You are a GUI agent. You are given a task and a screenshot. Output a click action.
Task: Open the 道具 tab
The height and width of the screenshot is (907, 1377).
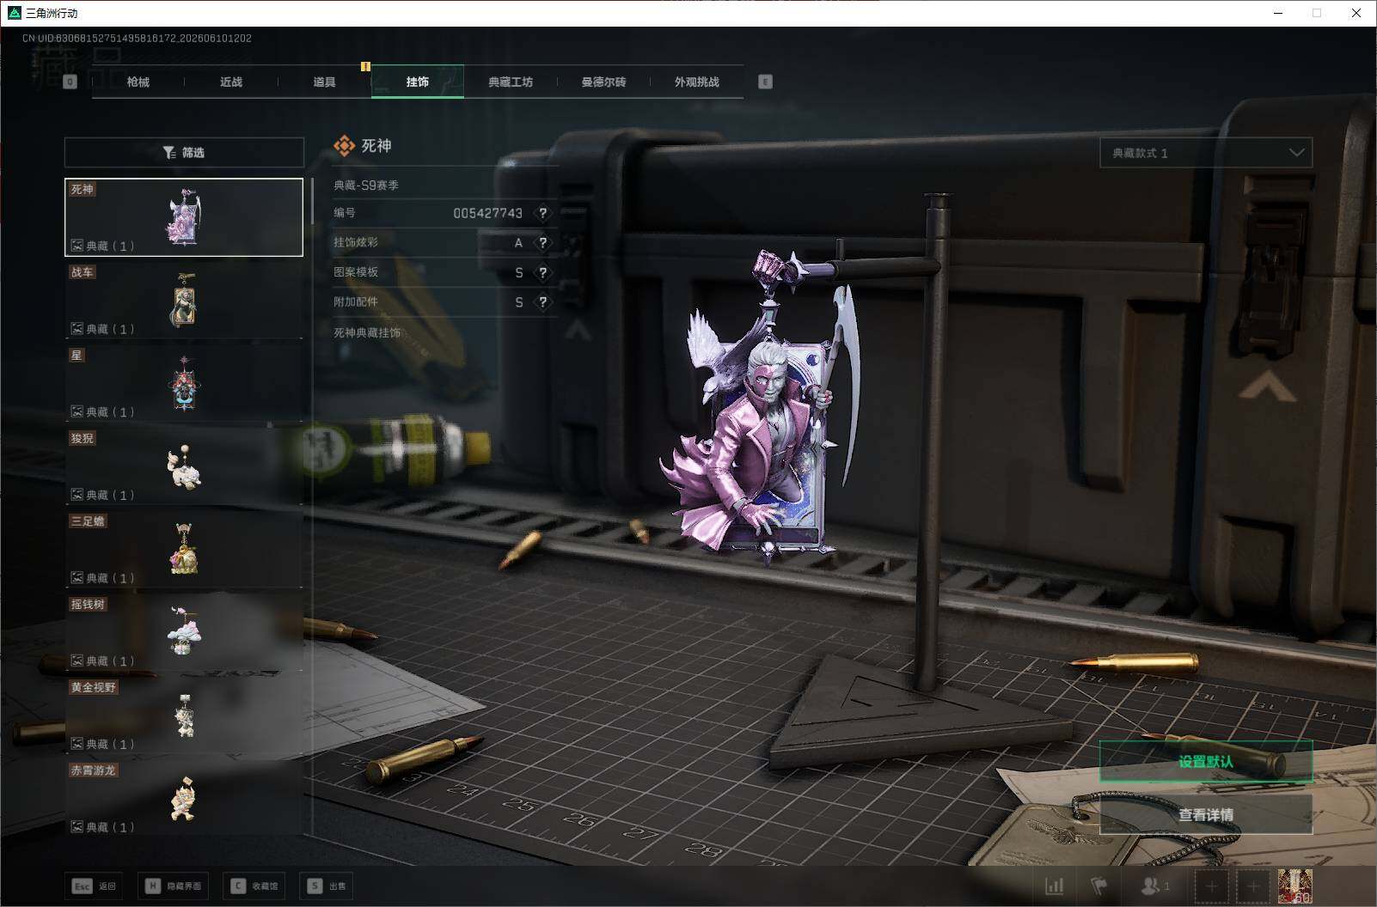pyautogui.click(x=324, y=82)
